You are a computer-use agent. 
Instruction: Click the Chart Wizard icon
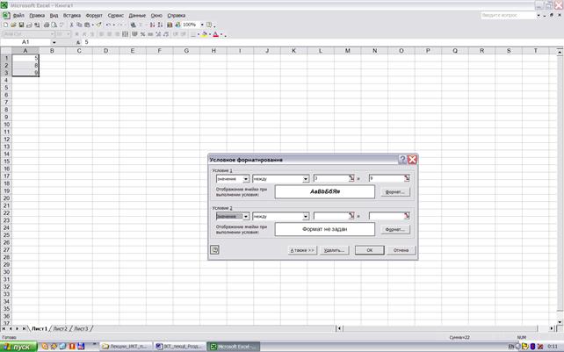point(170,25)
